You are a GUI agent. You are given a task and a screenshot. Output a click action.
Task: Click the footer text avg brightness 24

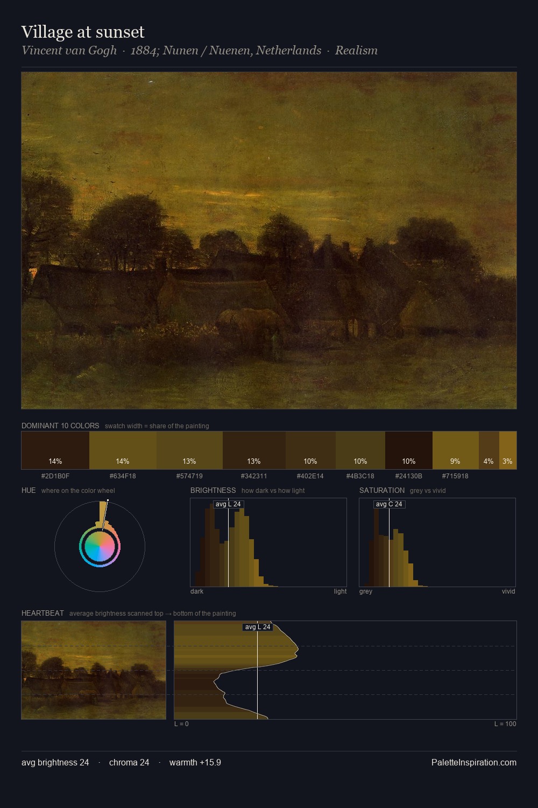tap(55, 763)
